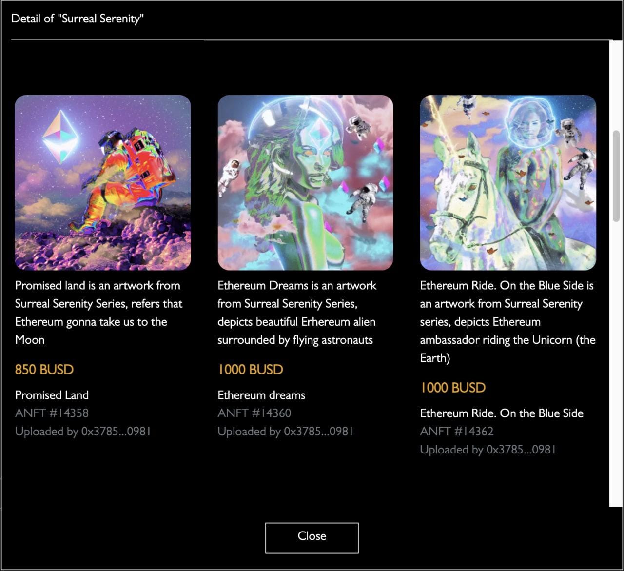Click the Ethereum dreams title text

coord(262,395)
